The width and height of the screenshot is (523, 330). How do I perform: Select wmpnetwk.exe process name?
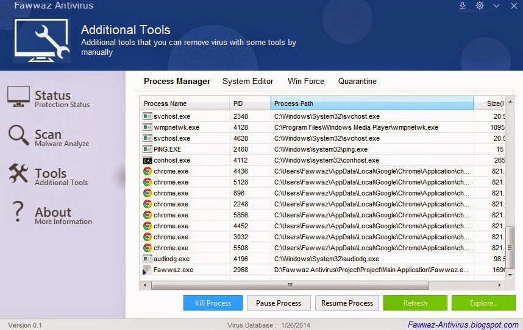176,127
